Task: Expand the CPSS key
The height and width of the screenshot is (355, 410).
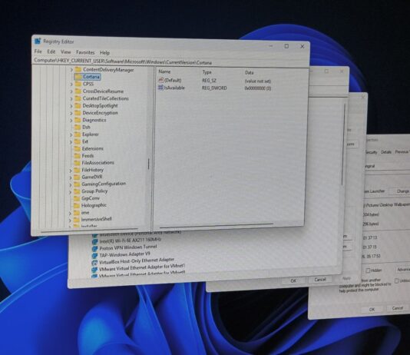Action: [x=71, y=85]
